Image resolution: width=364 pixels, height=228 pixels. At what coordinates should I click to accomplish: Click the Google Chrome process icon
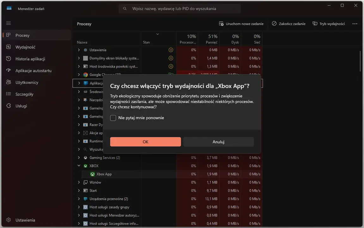pyautogui.click(x=85, y=75)
